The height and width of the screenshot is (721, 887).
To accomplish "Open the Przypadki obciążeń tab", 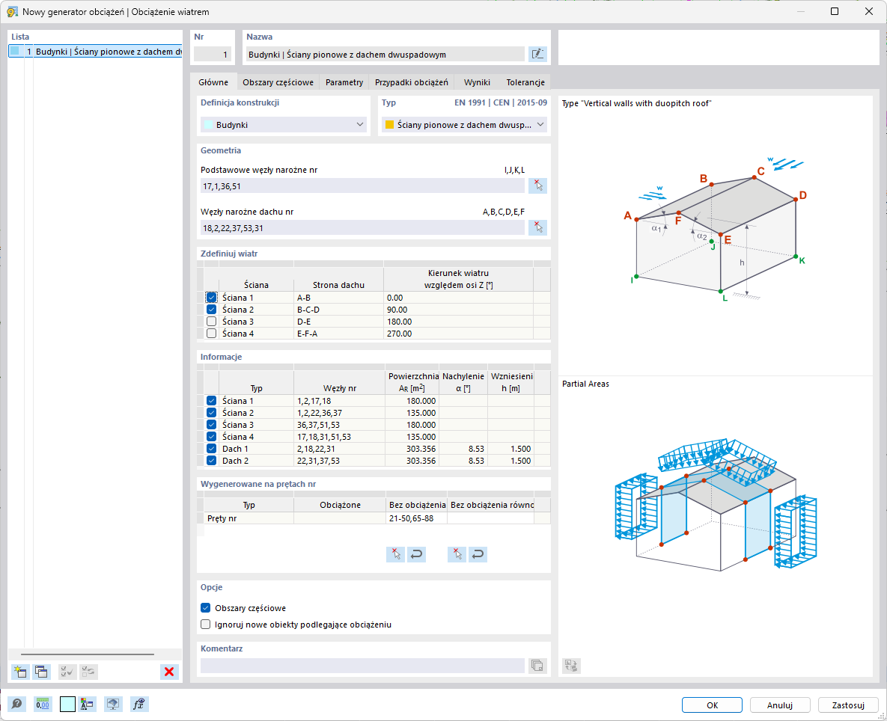I will coord(412,82).
